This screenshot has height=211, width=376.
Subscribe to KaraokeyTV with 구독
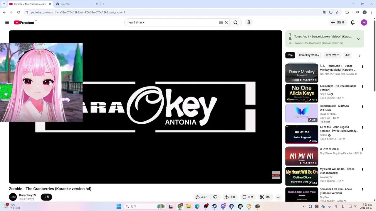[x=46, y=197]
